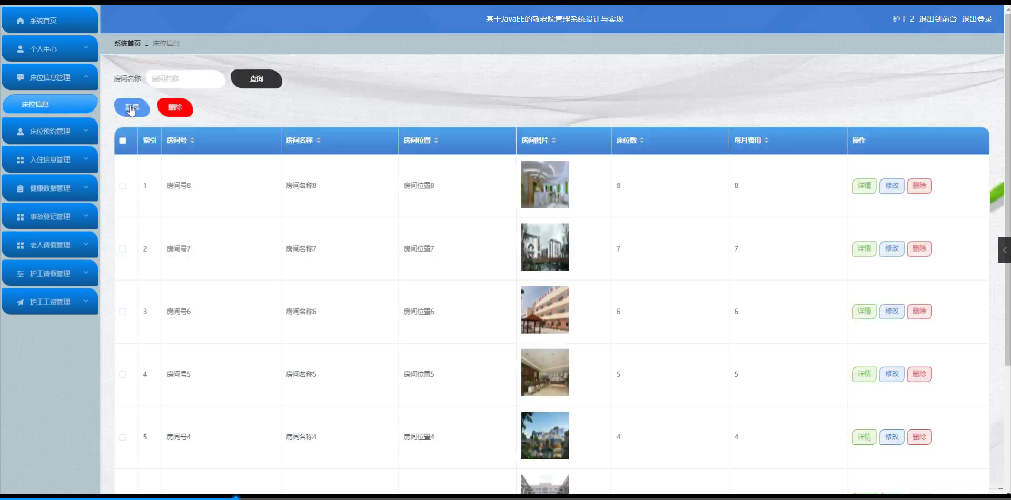Open the room image thumbnail for 房间号7
The image size is (1011, 500).
[x=545, y=247]
